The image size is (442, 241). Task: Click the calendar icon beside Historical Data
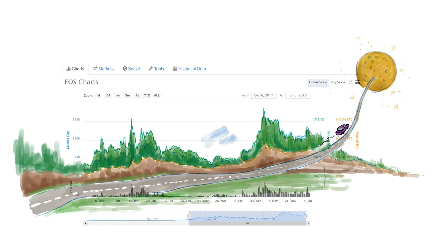point(175,69)
